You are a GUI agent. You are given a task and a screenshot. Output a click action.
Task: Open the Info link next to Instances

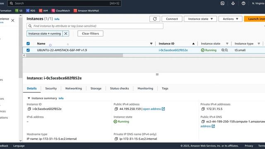point(57,19)
